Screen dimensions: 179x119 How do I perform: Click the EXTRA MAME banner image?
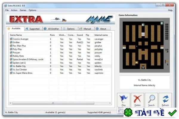pyautogui.click(x=60, y=19)
